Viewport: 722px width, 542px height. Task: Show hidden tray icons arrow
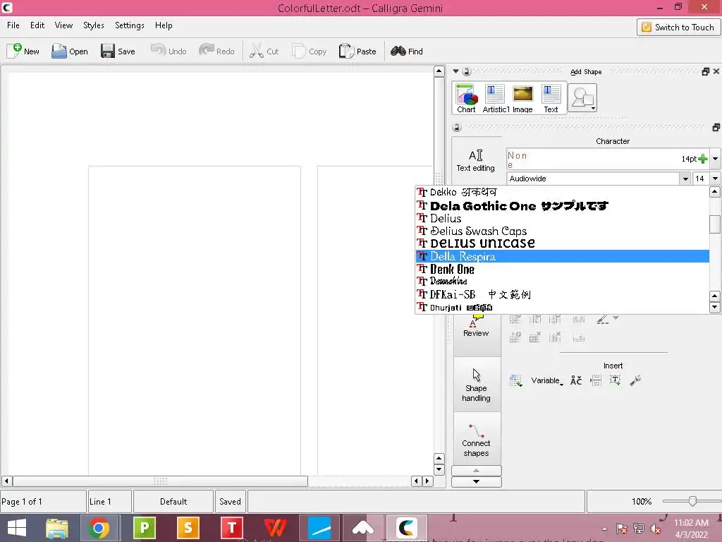coord(604,529)
